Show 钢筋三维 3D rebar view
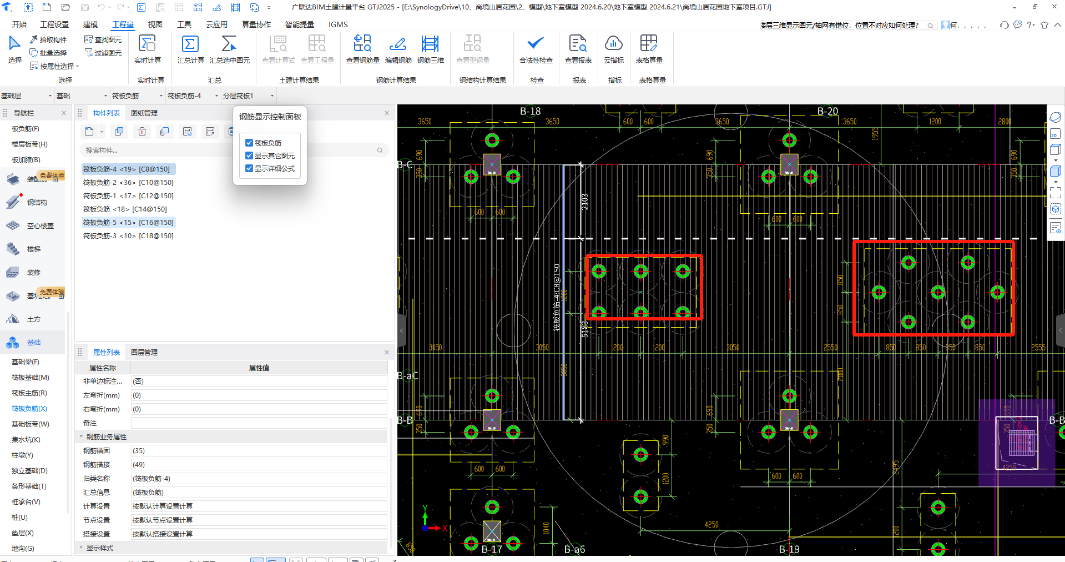This screenshot has width=1065, height=562. coord(430,49)
